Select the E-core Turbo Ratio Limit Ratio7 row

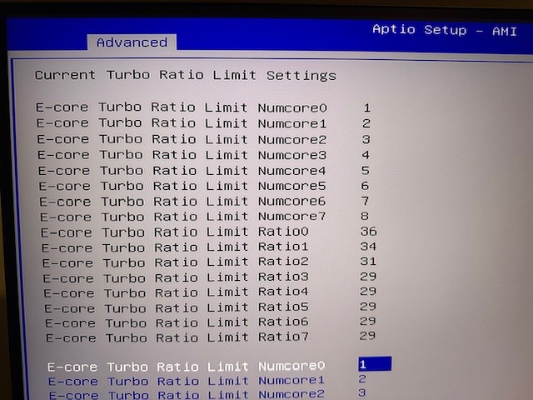(177, 337)
